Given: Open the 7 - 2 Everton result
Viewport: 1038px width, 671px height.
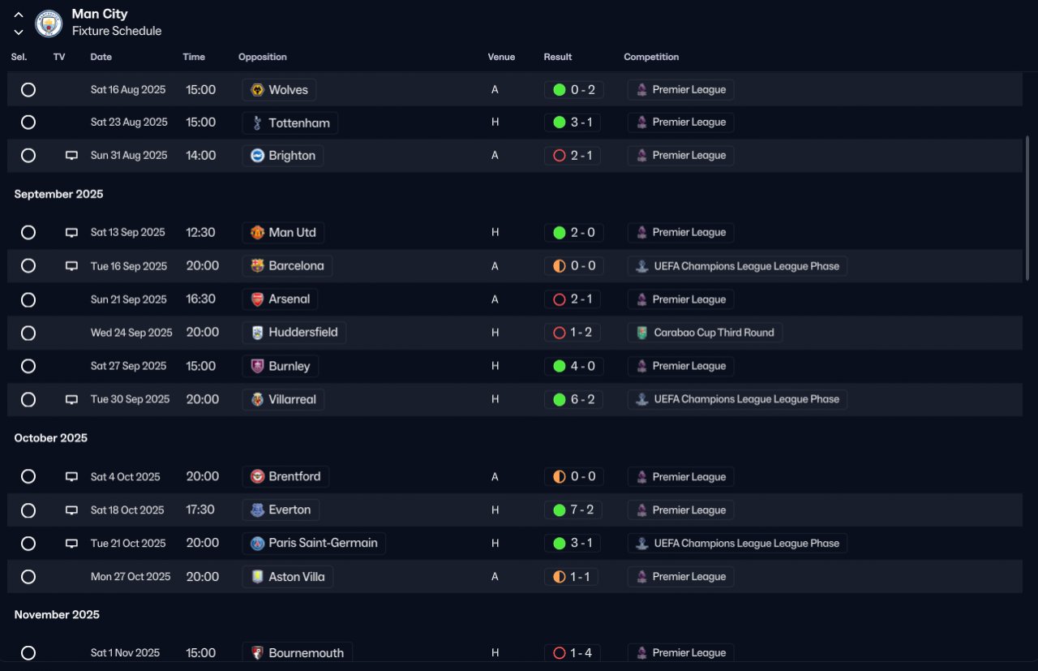Looking at the screenshot, I should [573, 510].
